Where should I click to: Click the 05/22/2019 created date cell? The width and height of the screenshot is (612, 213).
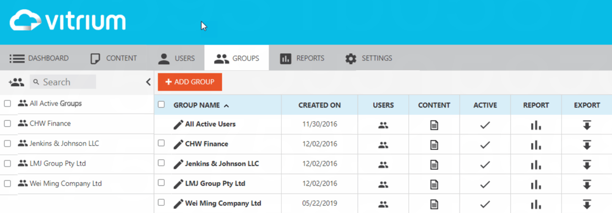click(320, 203)
